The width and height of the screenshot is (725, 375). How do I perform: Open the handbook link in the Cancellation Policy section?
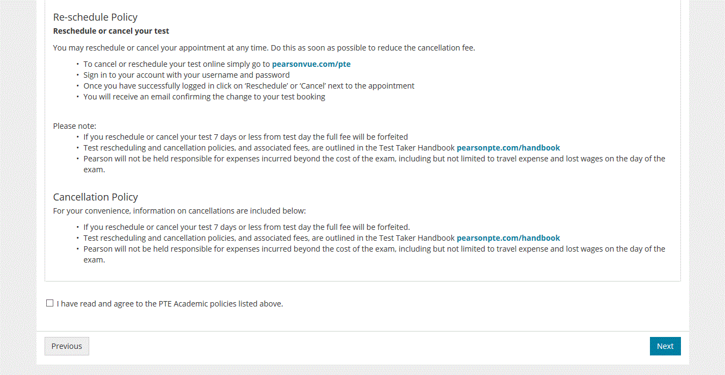[508, 238]
